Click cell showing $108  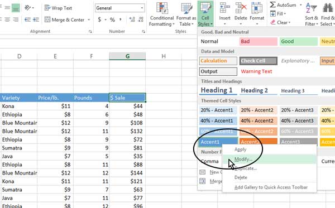(127, 123)
